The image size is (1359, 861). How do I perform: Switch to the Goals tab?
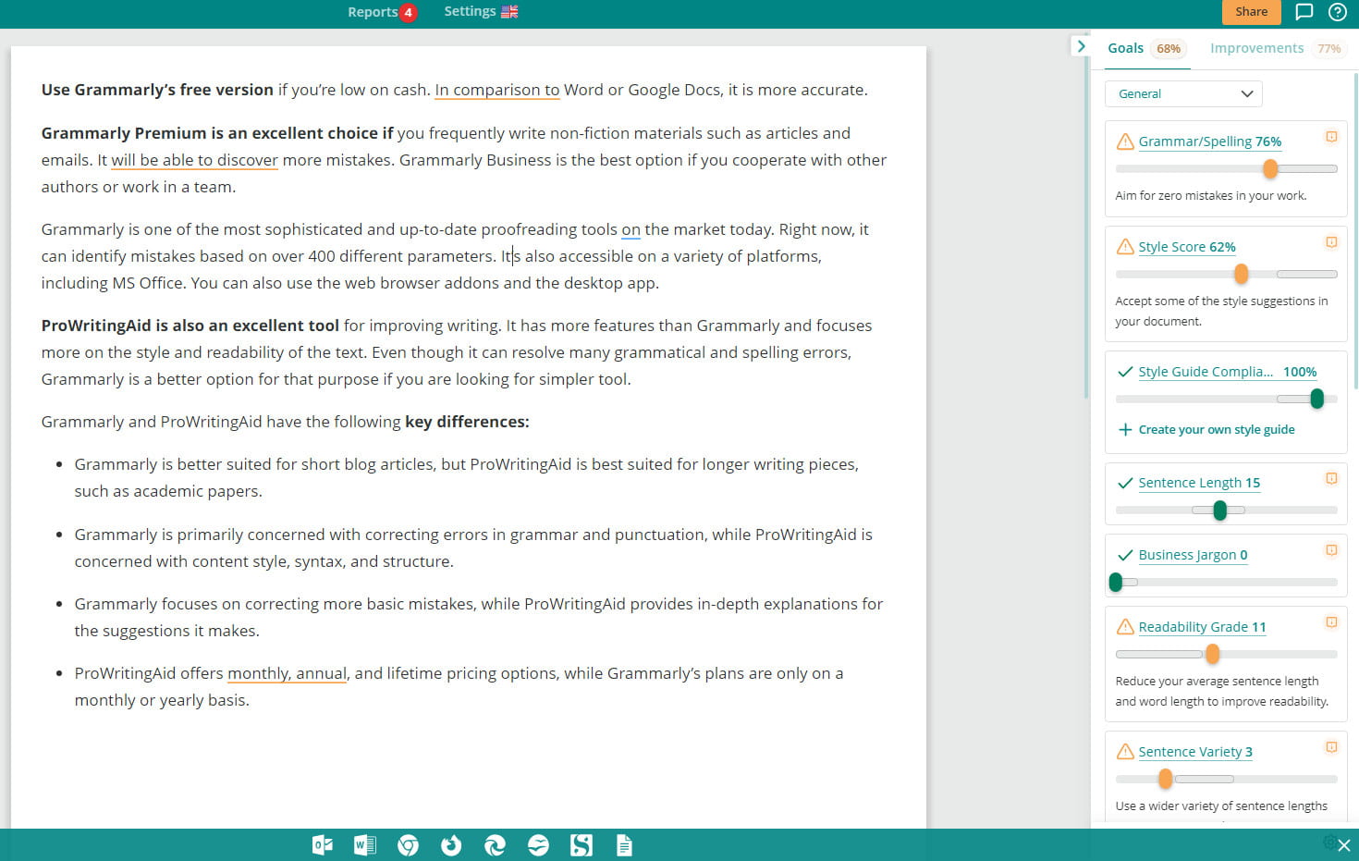tap(1125, 48)
